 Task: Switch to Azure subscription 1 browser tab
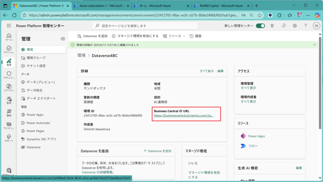pyautogui.click(x=101, y=6)
